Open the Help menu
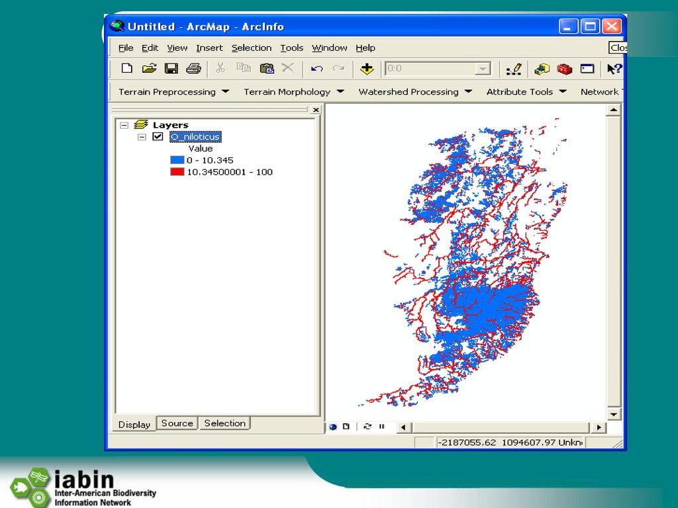 [365, 48]
